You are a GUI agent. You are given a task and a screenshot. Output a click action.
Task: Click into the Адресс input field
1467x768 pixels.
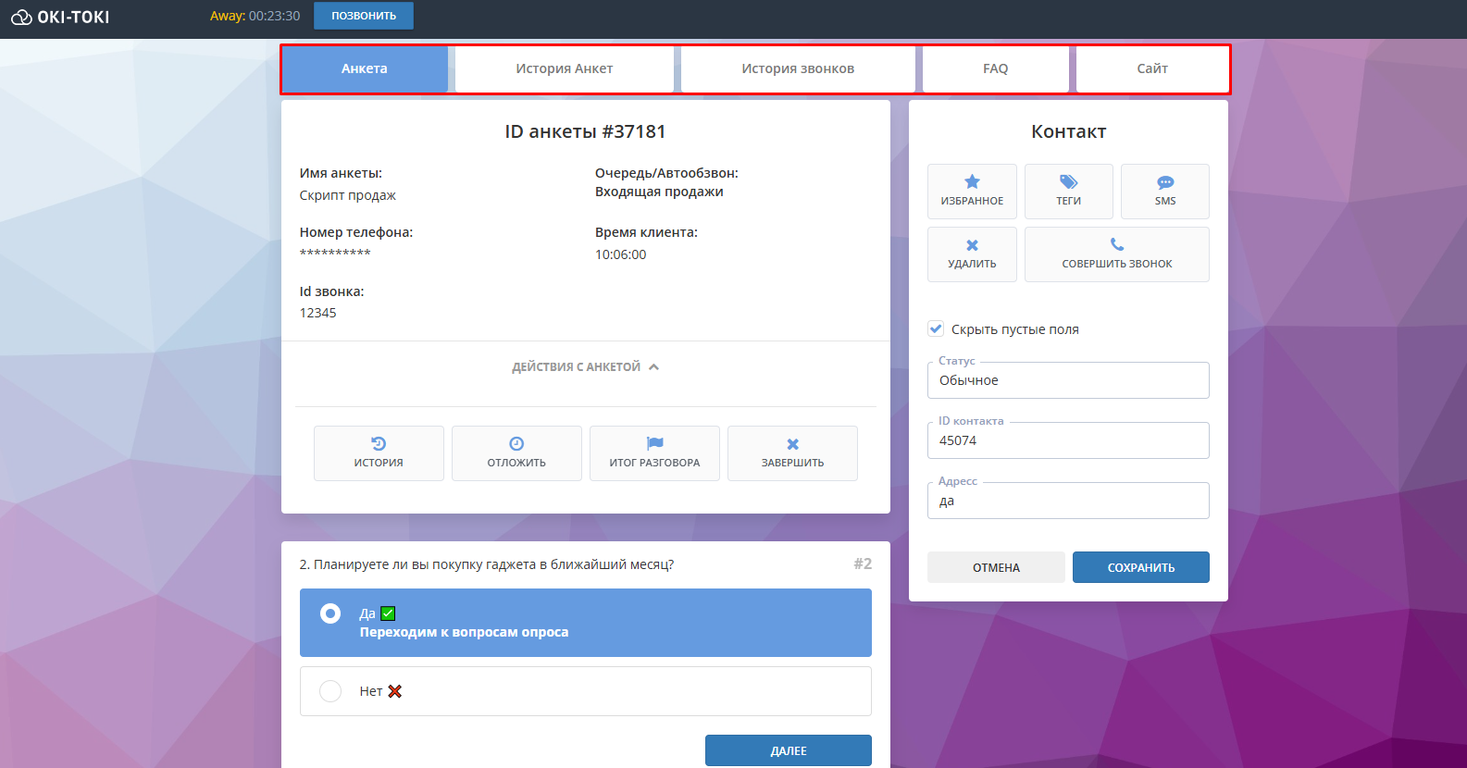pos(1068,501)
